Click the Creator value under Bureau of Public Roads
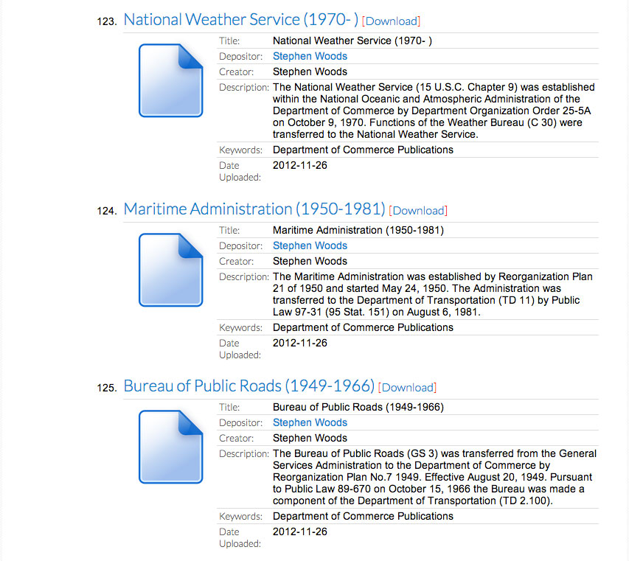This screenshot has width=629, height=561. point(310,438)
